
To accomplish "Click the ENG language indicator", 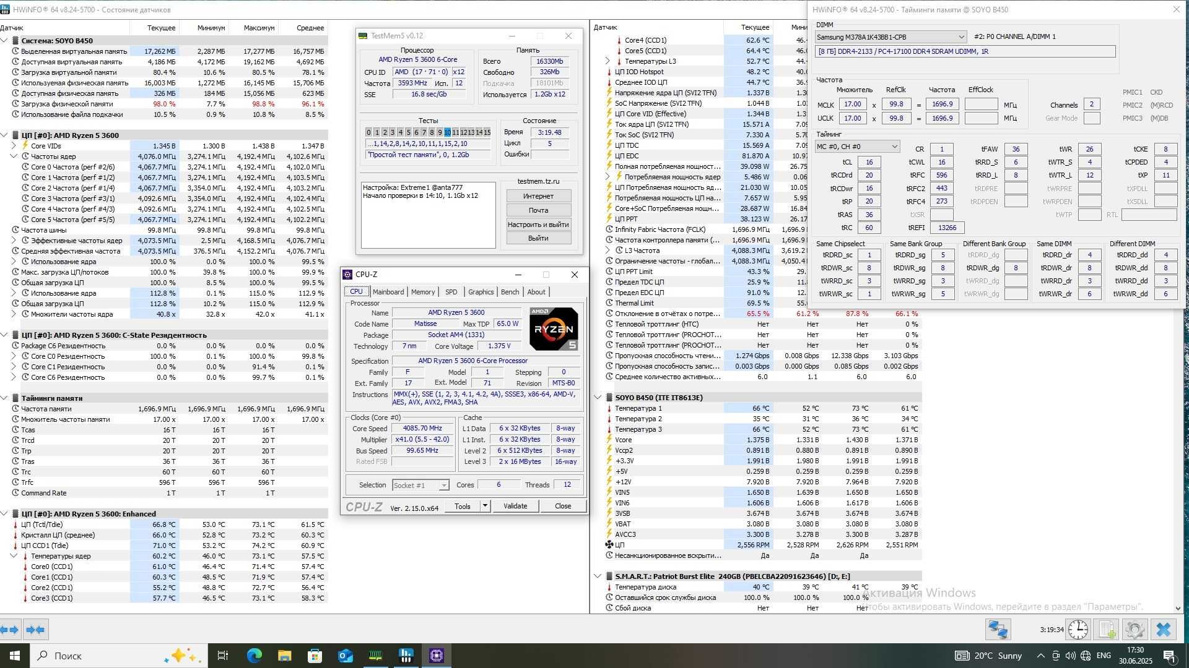I will pos(1104,656).
